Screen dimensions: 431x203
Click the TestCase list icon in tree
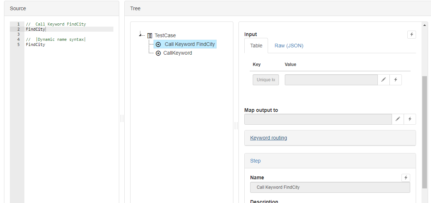point(150,35)
